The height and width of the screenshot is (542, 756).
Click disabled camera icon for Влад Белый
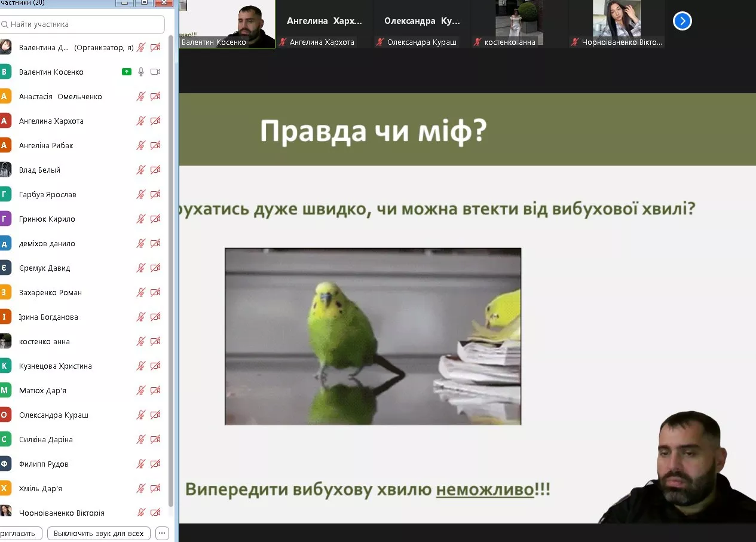coord(155,170)
